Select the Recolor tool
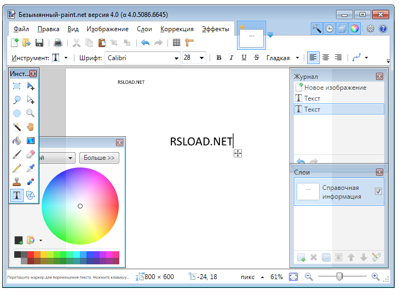This screenshot has height=295, width=399. click(x=31, y=182)
